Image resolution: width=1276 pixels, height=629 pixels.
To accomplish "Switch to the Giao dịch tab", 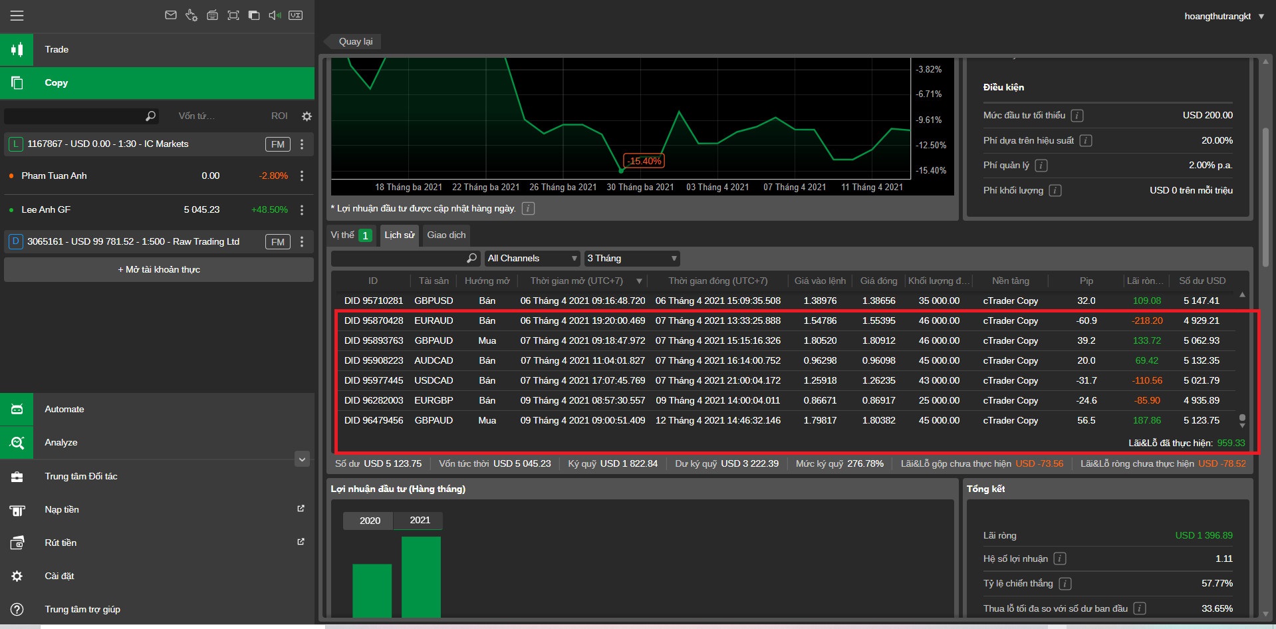I will (x=446, y=235).
